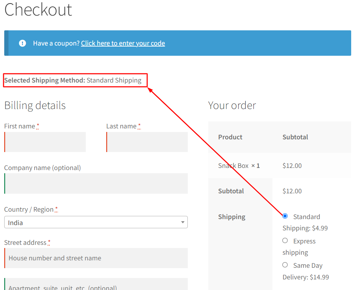Screen dimensions: 360x290
Task: Click the Your order heading
Action: click(232, 105)
